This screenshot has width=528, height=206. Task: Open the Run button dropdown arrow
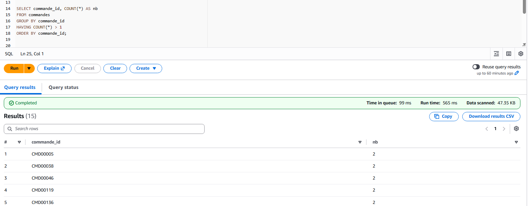coord(29,68)
